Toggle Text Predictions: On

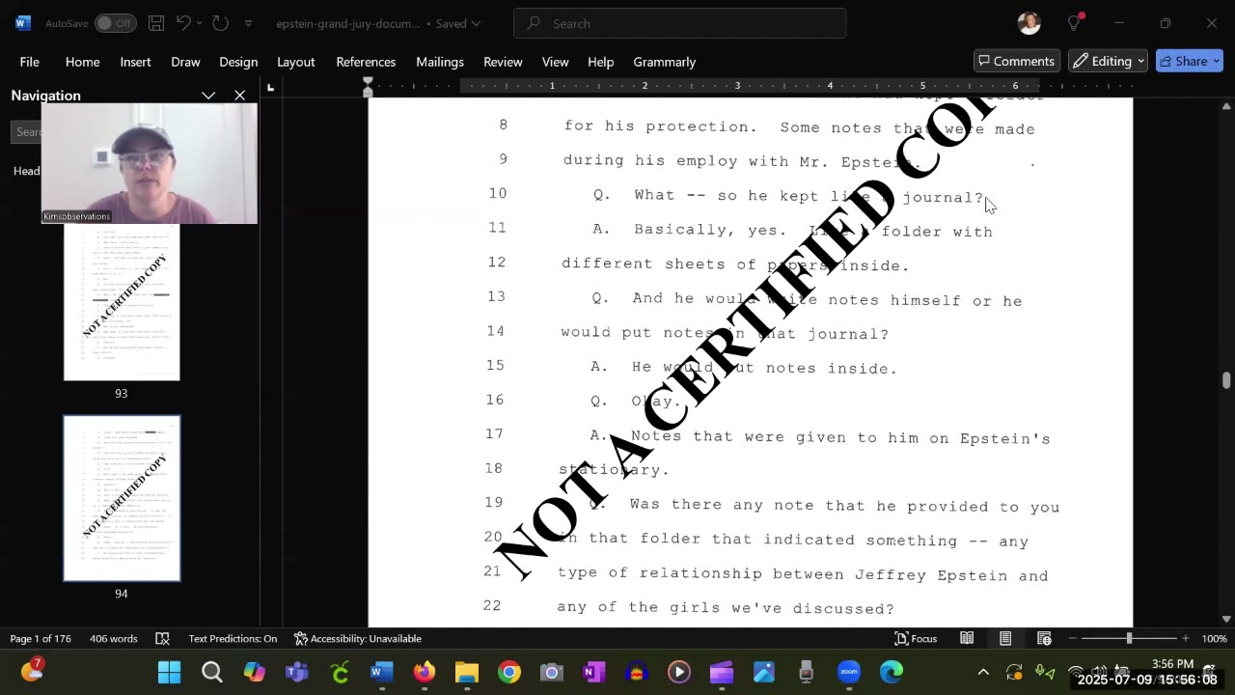click(x=233, y=638)
